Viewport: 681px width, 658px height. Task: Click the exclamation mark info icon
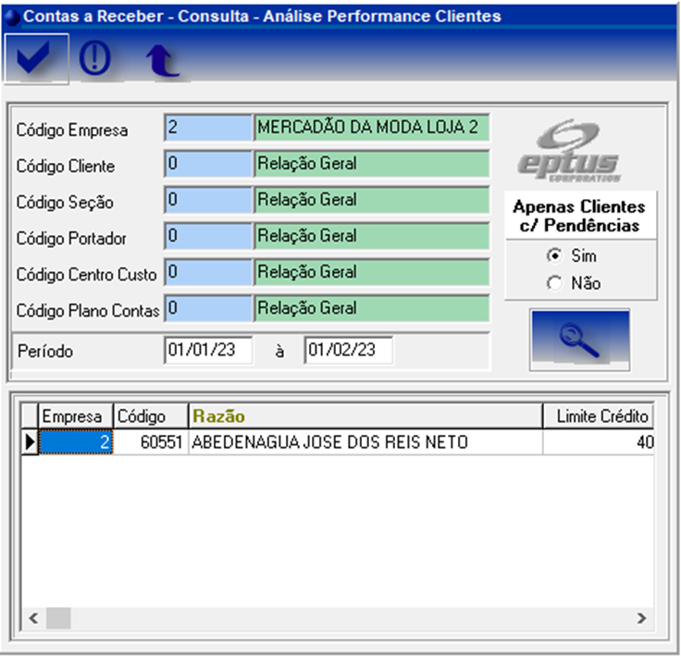(95, 59)
